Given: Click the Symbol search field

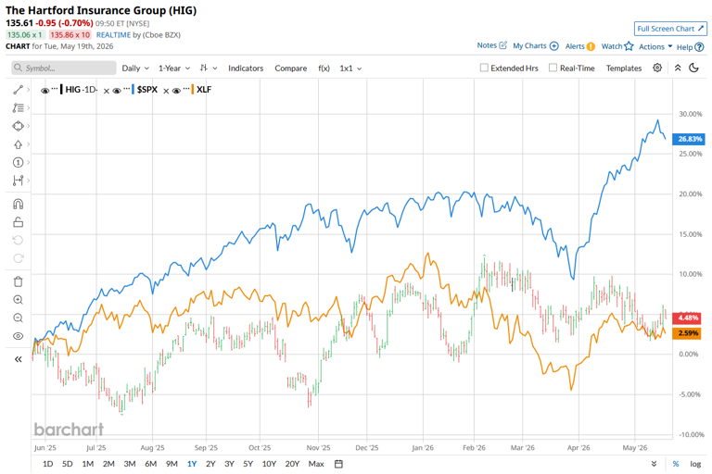Looking at the screenshot, I should (x=64, y=68).
